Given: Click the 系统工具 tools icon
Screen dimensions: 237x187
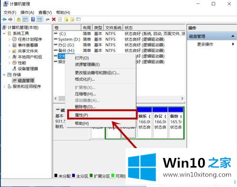Looking at the screenshot, I should (9, 33).
